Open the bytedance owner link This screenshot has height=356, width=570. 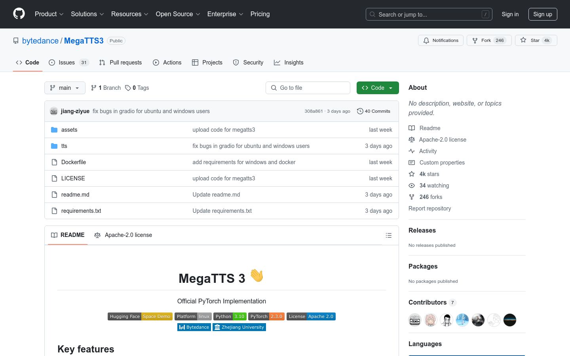pyautogui.click(x=40, y=41)
